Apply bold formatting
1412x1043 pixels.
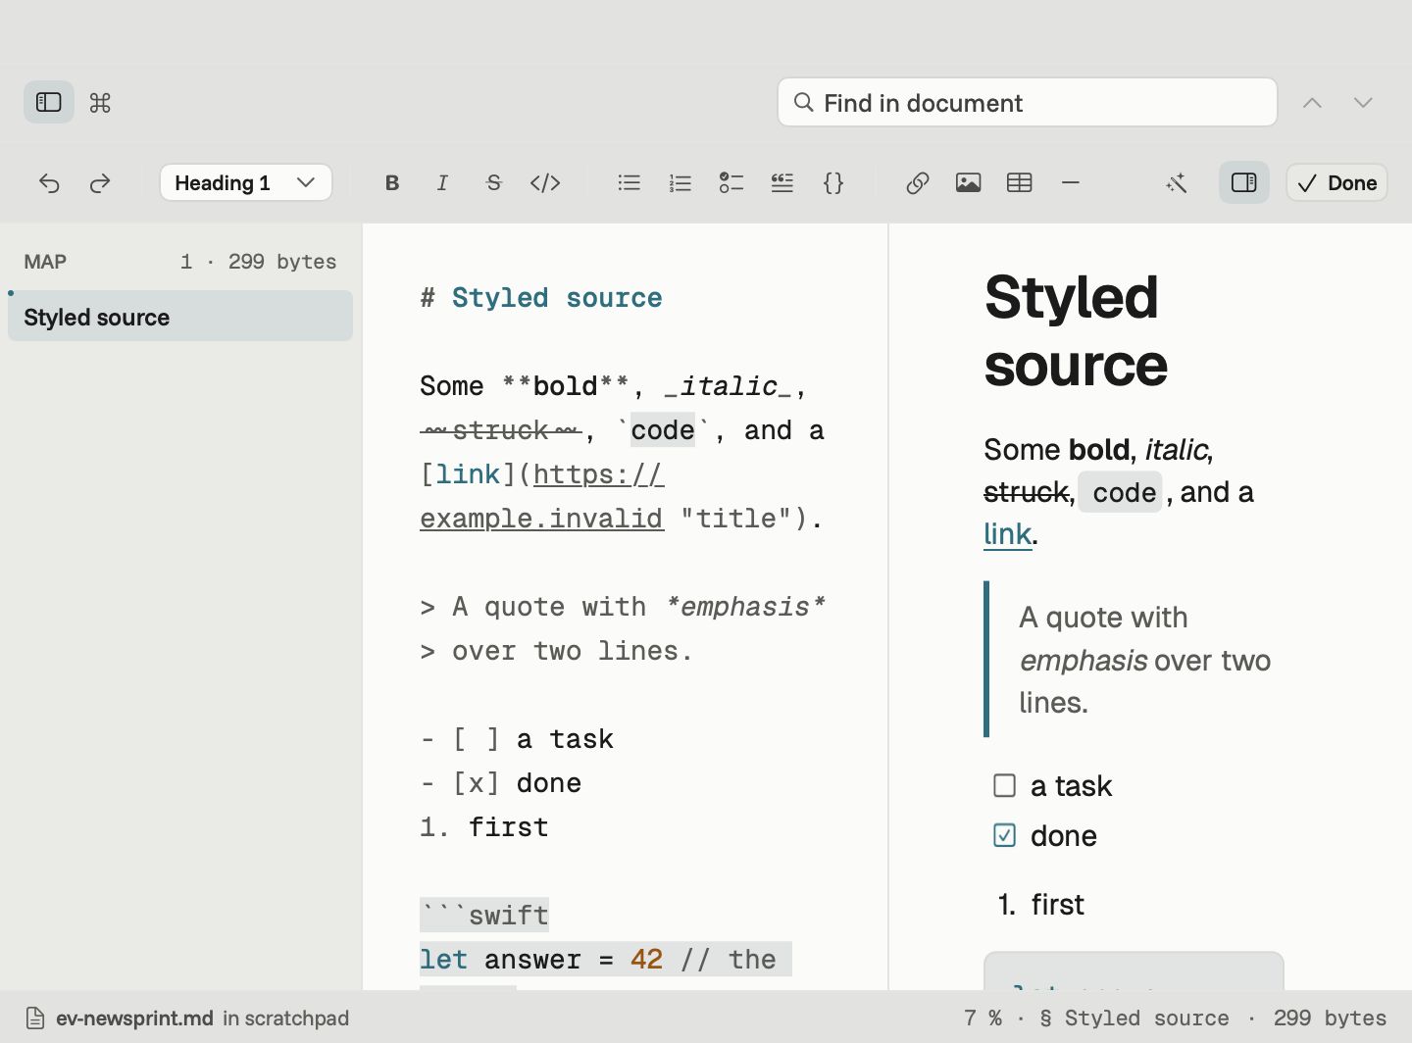point(392,182)
